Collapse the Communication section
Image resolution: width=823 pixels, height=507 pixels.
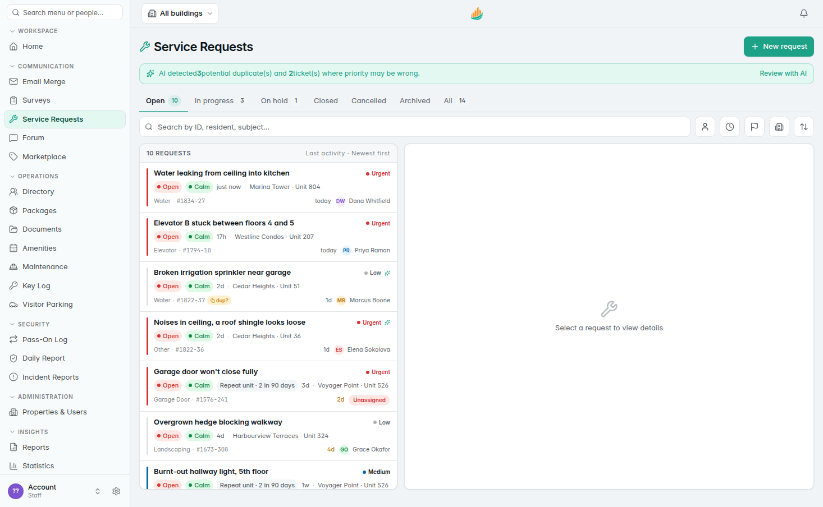point(42,66)
